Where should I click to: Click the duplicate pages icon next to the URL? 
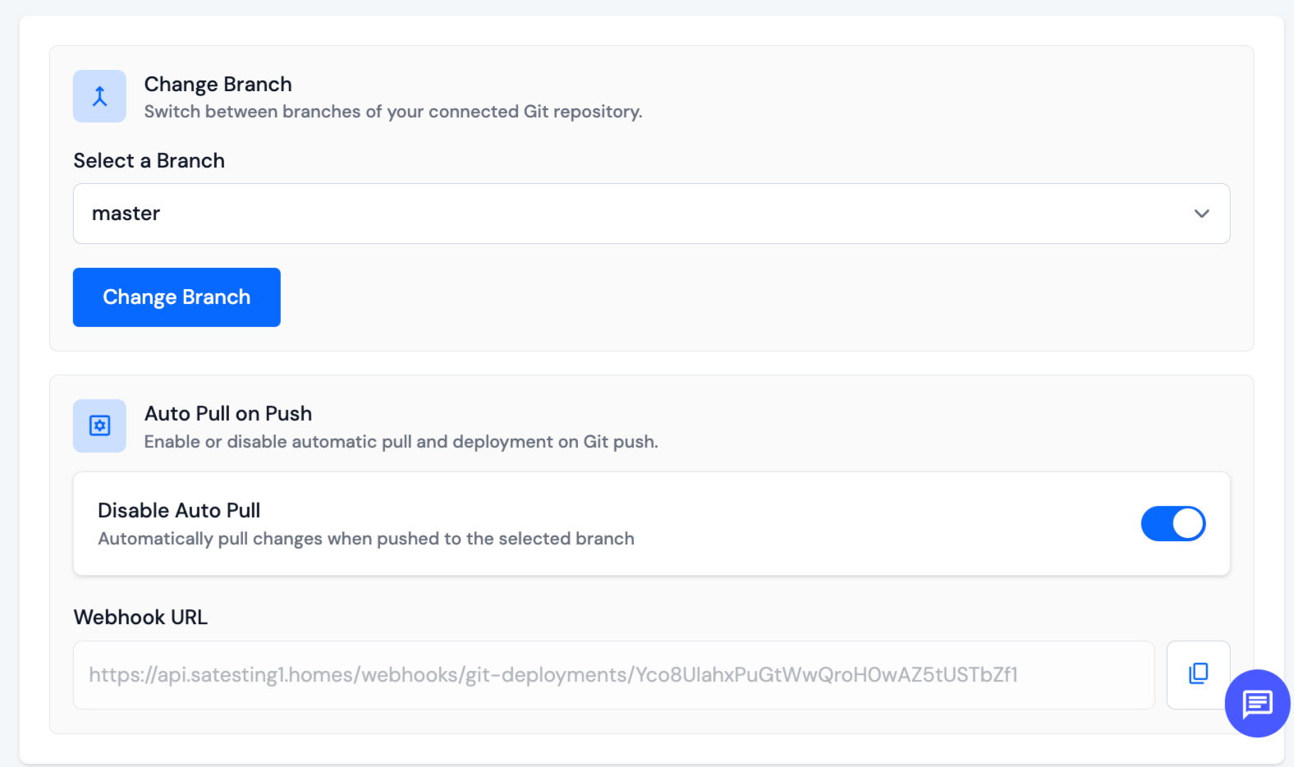pos(1198,674)
